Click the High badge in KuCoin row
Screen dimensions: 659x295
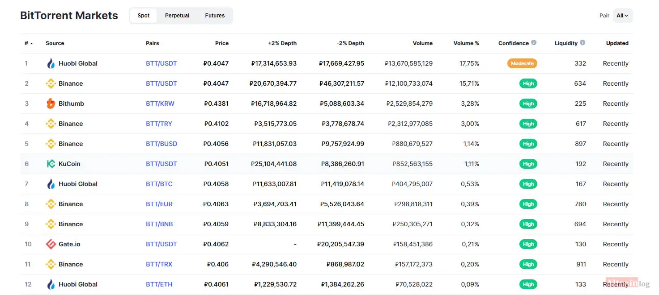pos(528,164)
